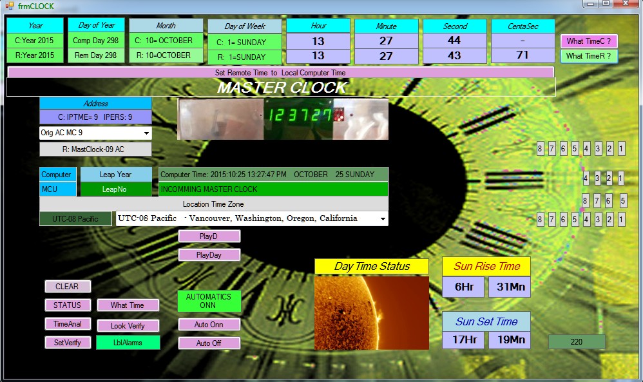Open the UTC-08 Pacific time zone dropdown
643x382 pixels.
381,218
